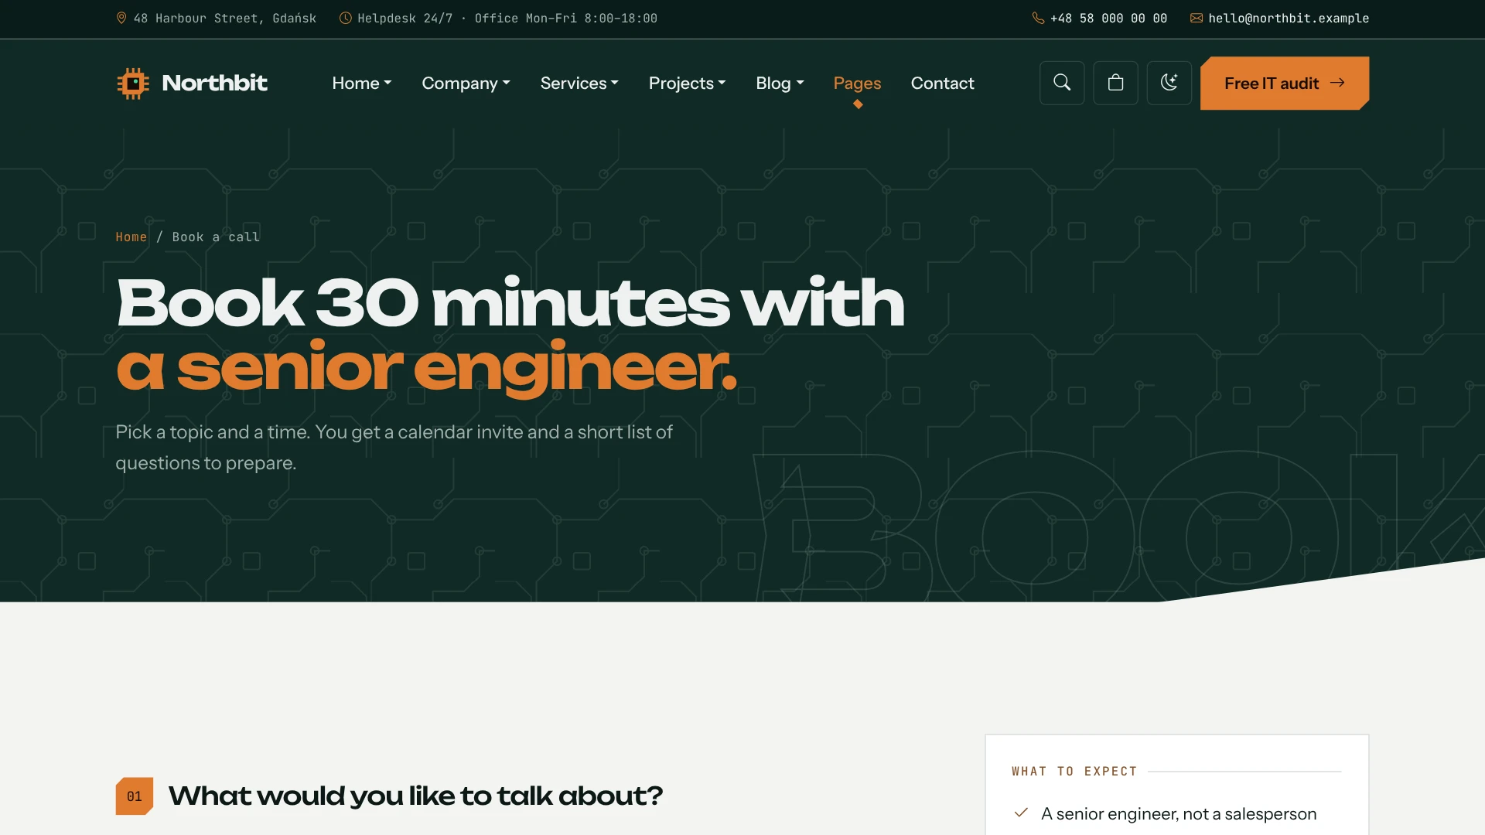Image resolution: width=1485 pixels, height=835 pixels.
Task: Open the search icon button
Action: click(1062, 83)
